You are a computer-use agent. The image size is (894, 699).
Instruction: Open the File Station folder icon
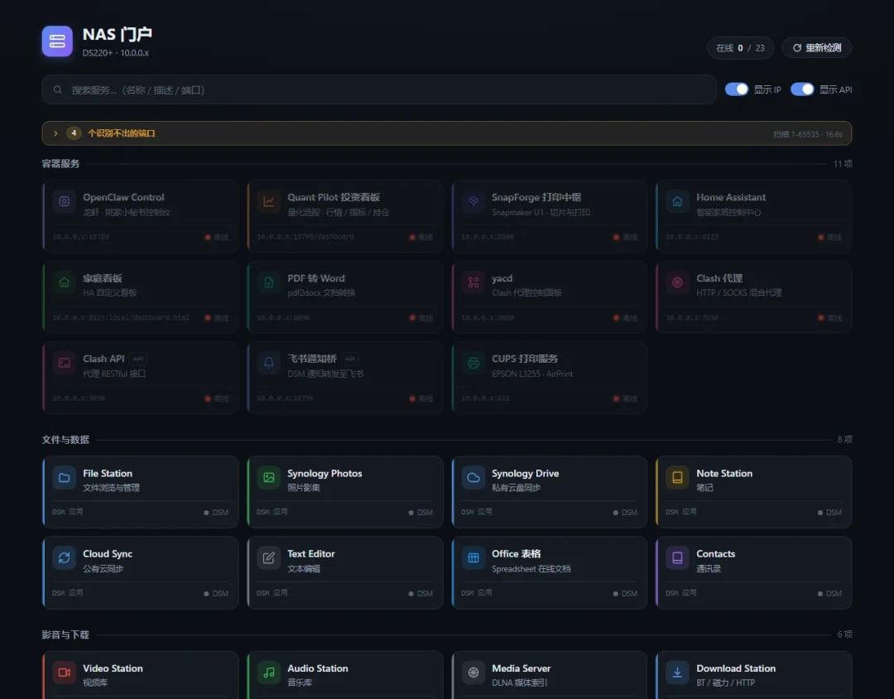click(64, 478)
